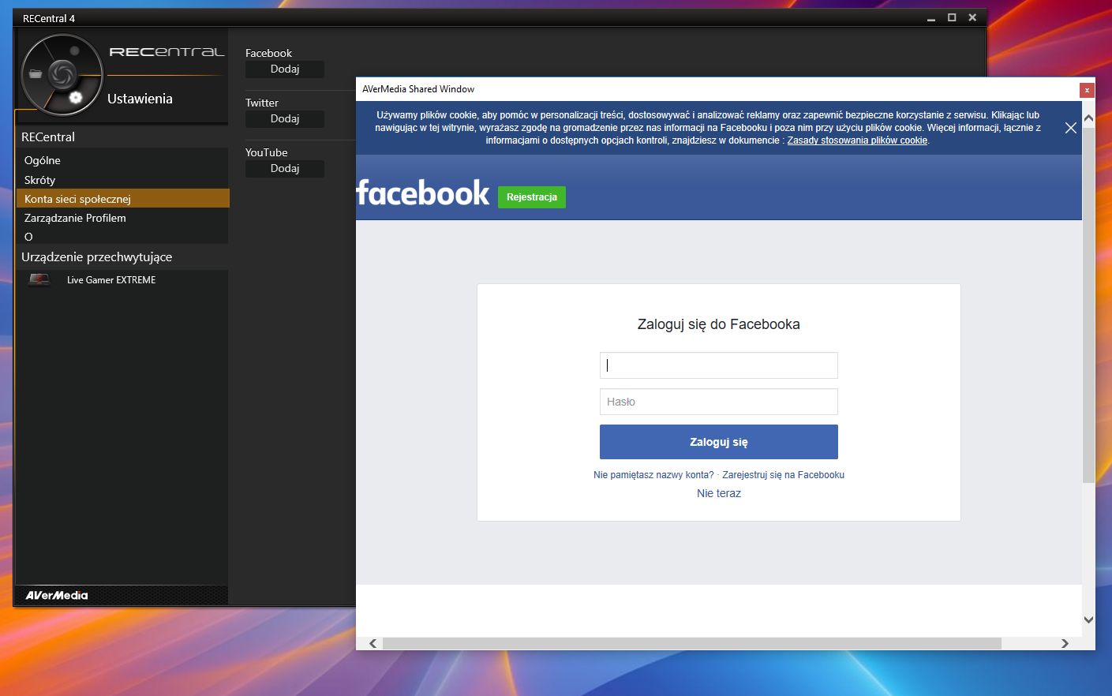The image size is (1112, 696).
Task: Click the AVerMedia Shared Window title bar text
Action: coord(418,89)
